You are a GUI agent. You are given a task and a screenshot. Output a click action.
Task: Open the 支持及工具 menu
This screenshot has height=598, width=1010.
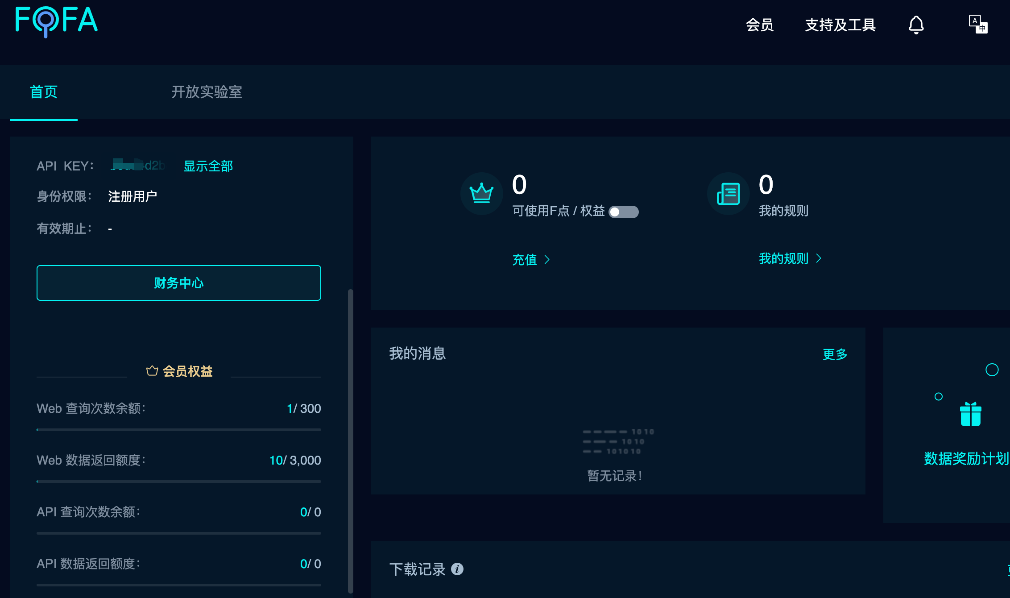point(840,25)
